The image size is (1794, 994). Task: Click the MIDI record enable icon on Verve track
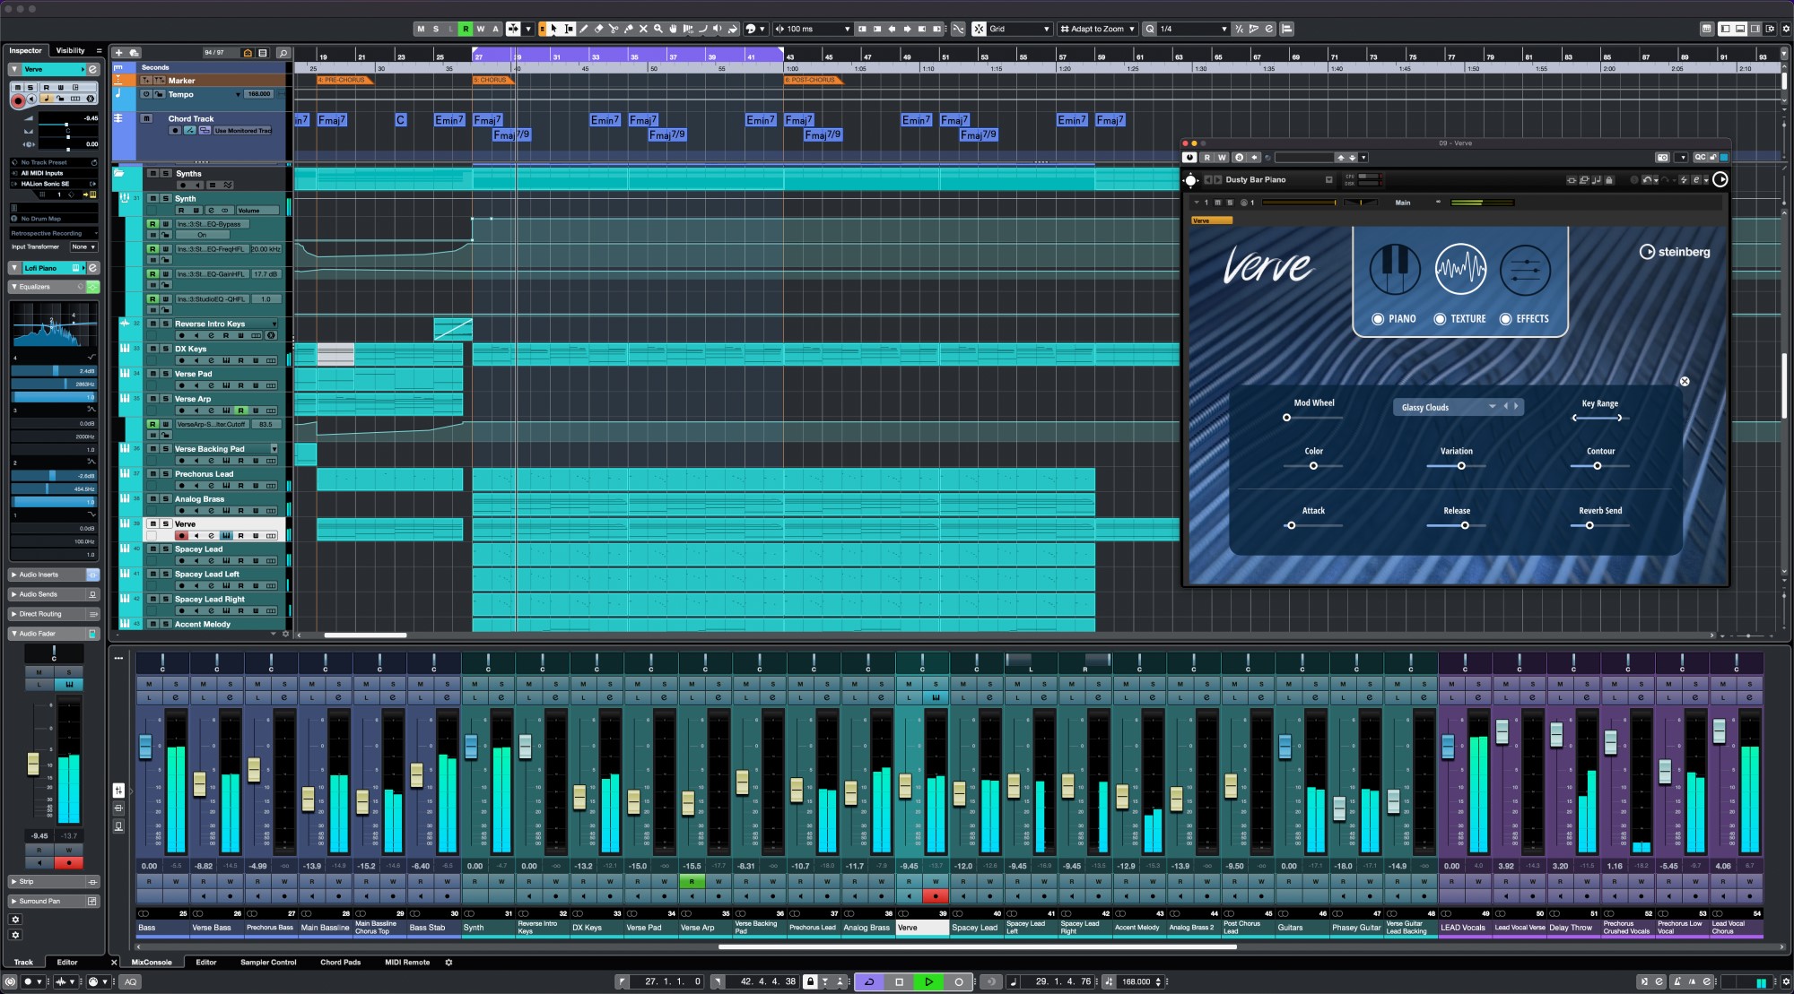point(181,536)
